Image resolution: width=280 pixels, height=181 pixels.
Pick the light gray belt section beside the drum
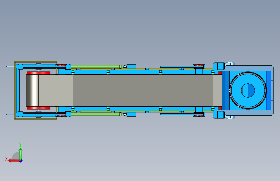tap(56, 90)
